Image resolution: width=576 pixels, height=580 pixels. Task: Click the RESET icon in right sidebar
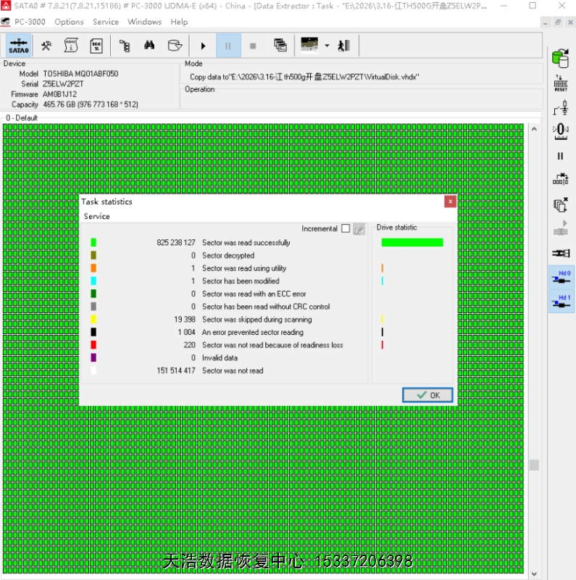click(x=560, y=83)
